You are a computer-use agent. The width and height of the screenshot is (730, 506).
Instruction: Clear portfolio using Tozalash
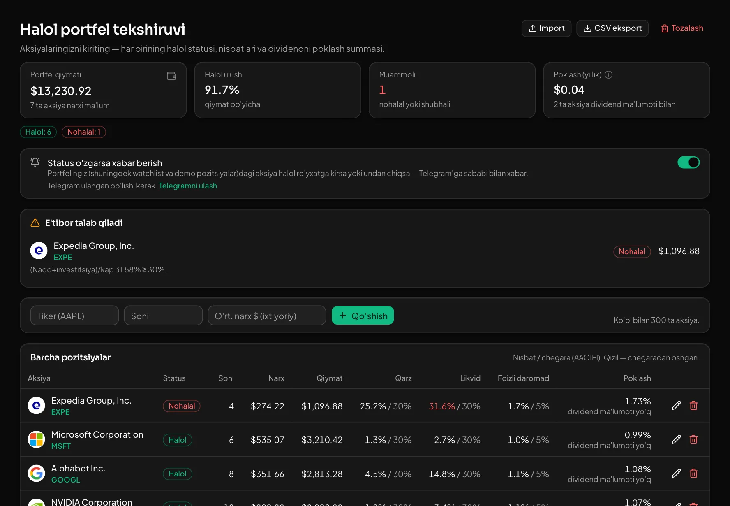682,28
